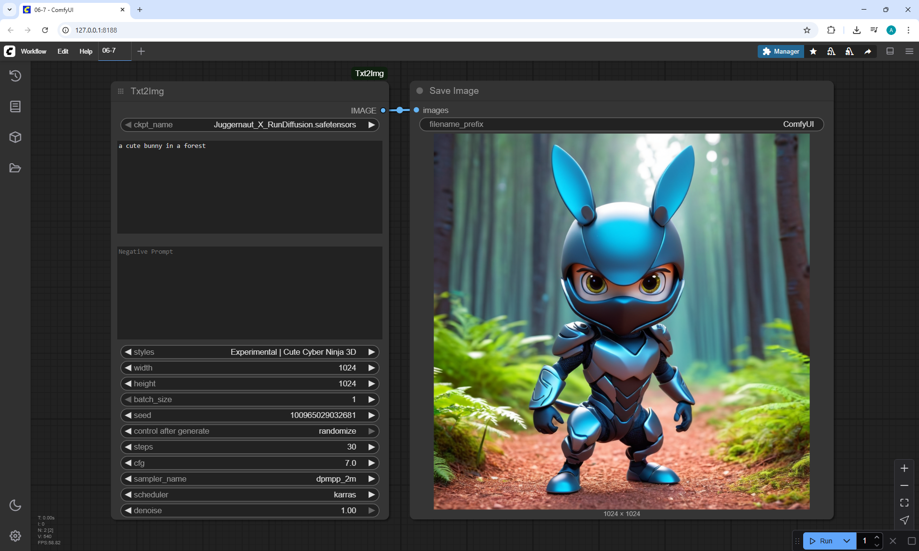
Task: Click the Negative Prompt text area
Action: point(249,292)
